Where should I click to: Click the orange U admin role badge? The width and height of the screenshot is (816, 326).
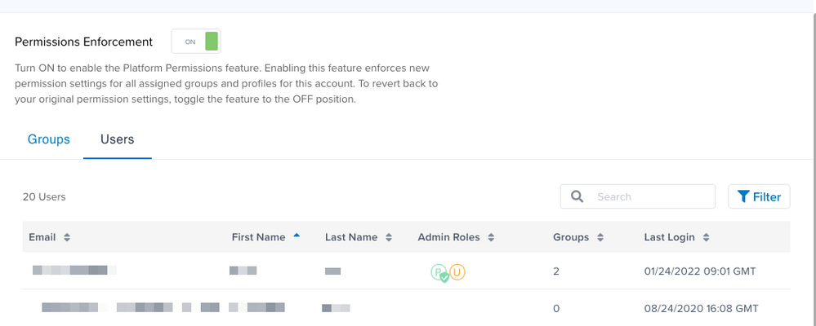[x=457, y=271]
